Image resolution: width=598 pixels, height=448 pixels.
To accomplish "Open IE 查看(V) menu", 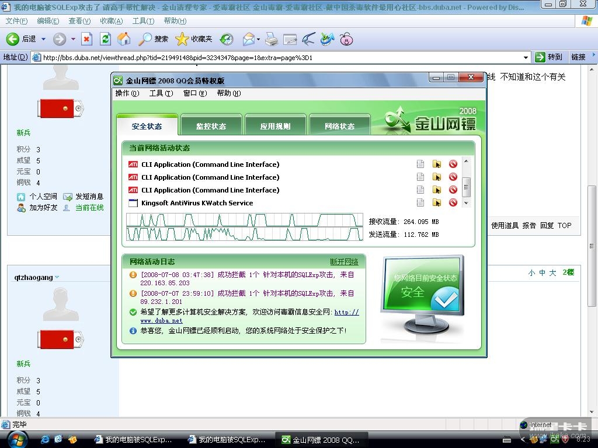I will pos(79,21).
